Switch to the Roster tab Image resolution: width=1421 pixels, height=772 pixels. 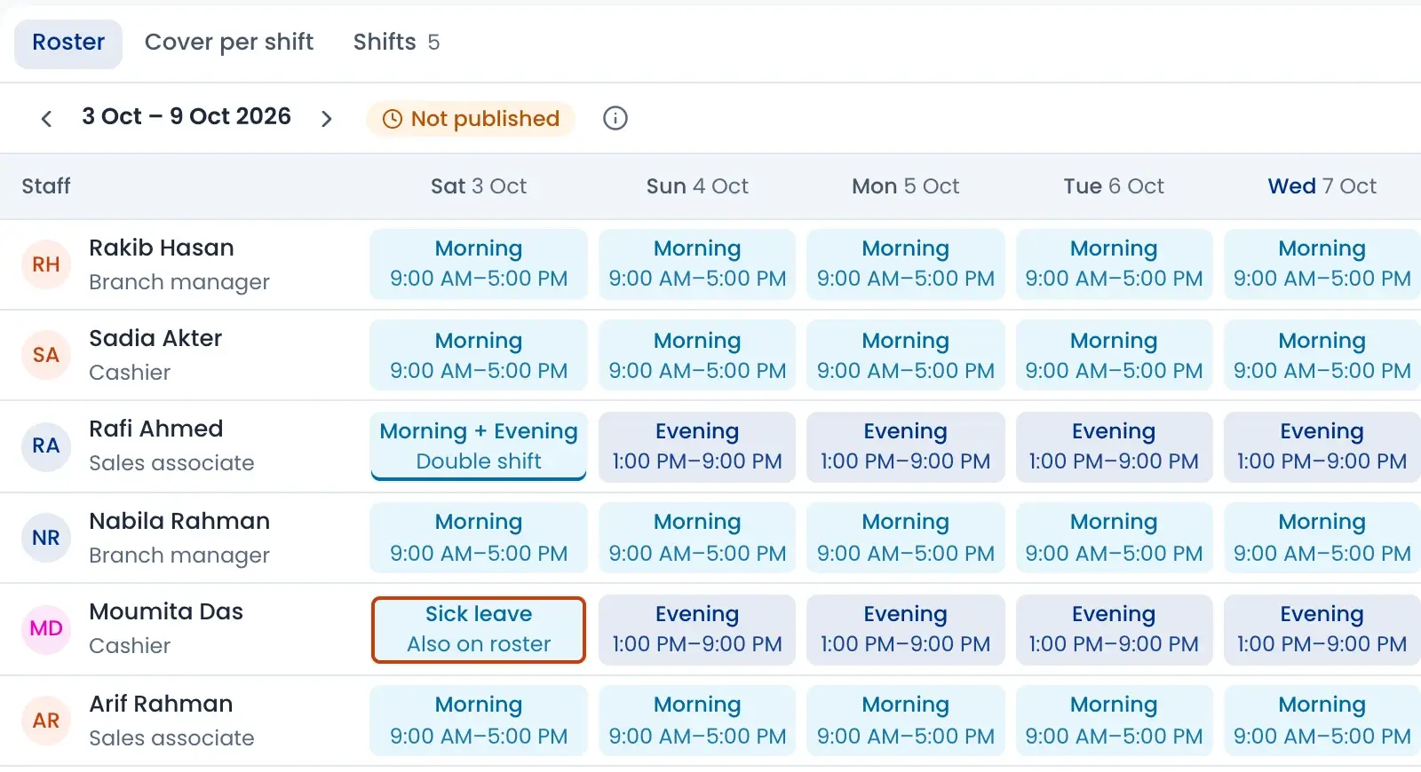pos(68,43)
